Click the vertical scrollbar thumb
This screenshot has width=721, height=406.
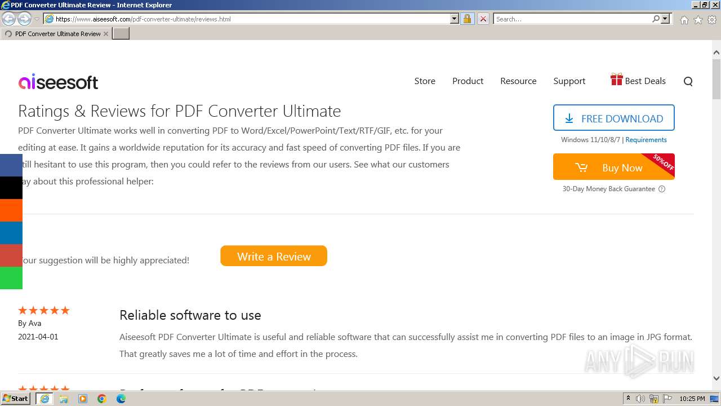(x=716, y=78)
